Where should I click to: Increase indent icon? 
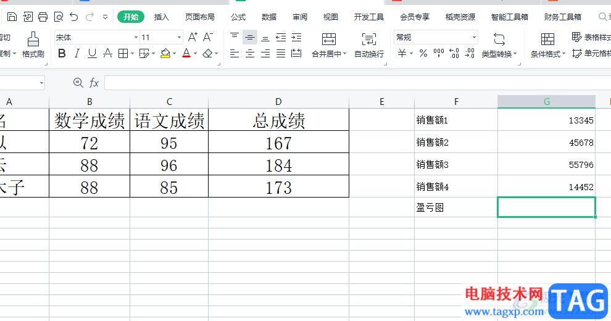296,38
